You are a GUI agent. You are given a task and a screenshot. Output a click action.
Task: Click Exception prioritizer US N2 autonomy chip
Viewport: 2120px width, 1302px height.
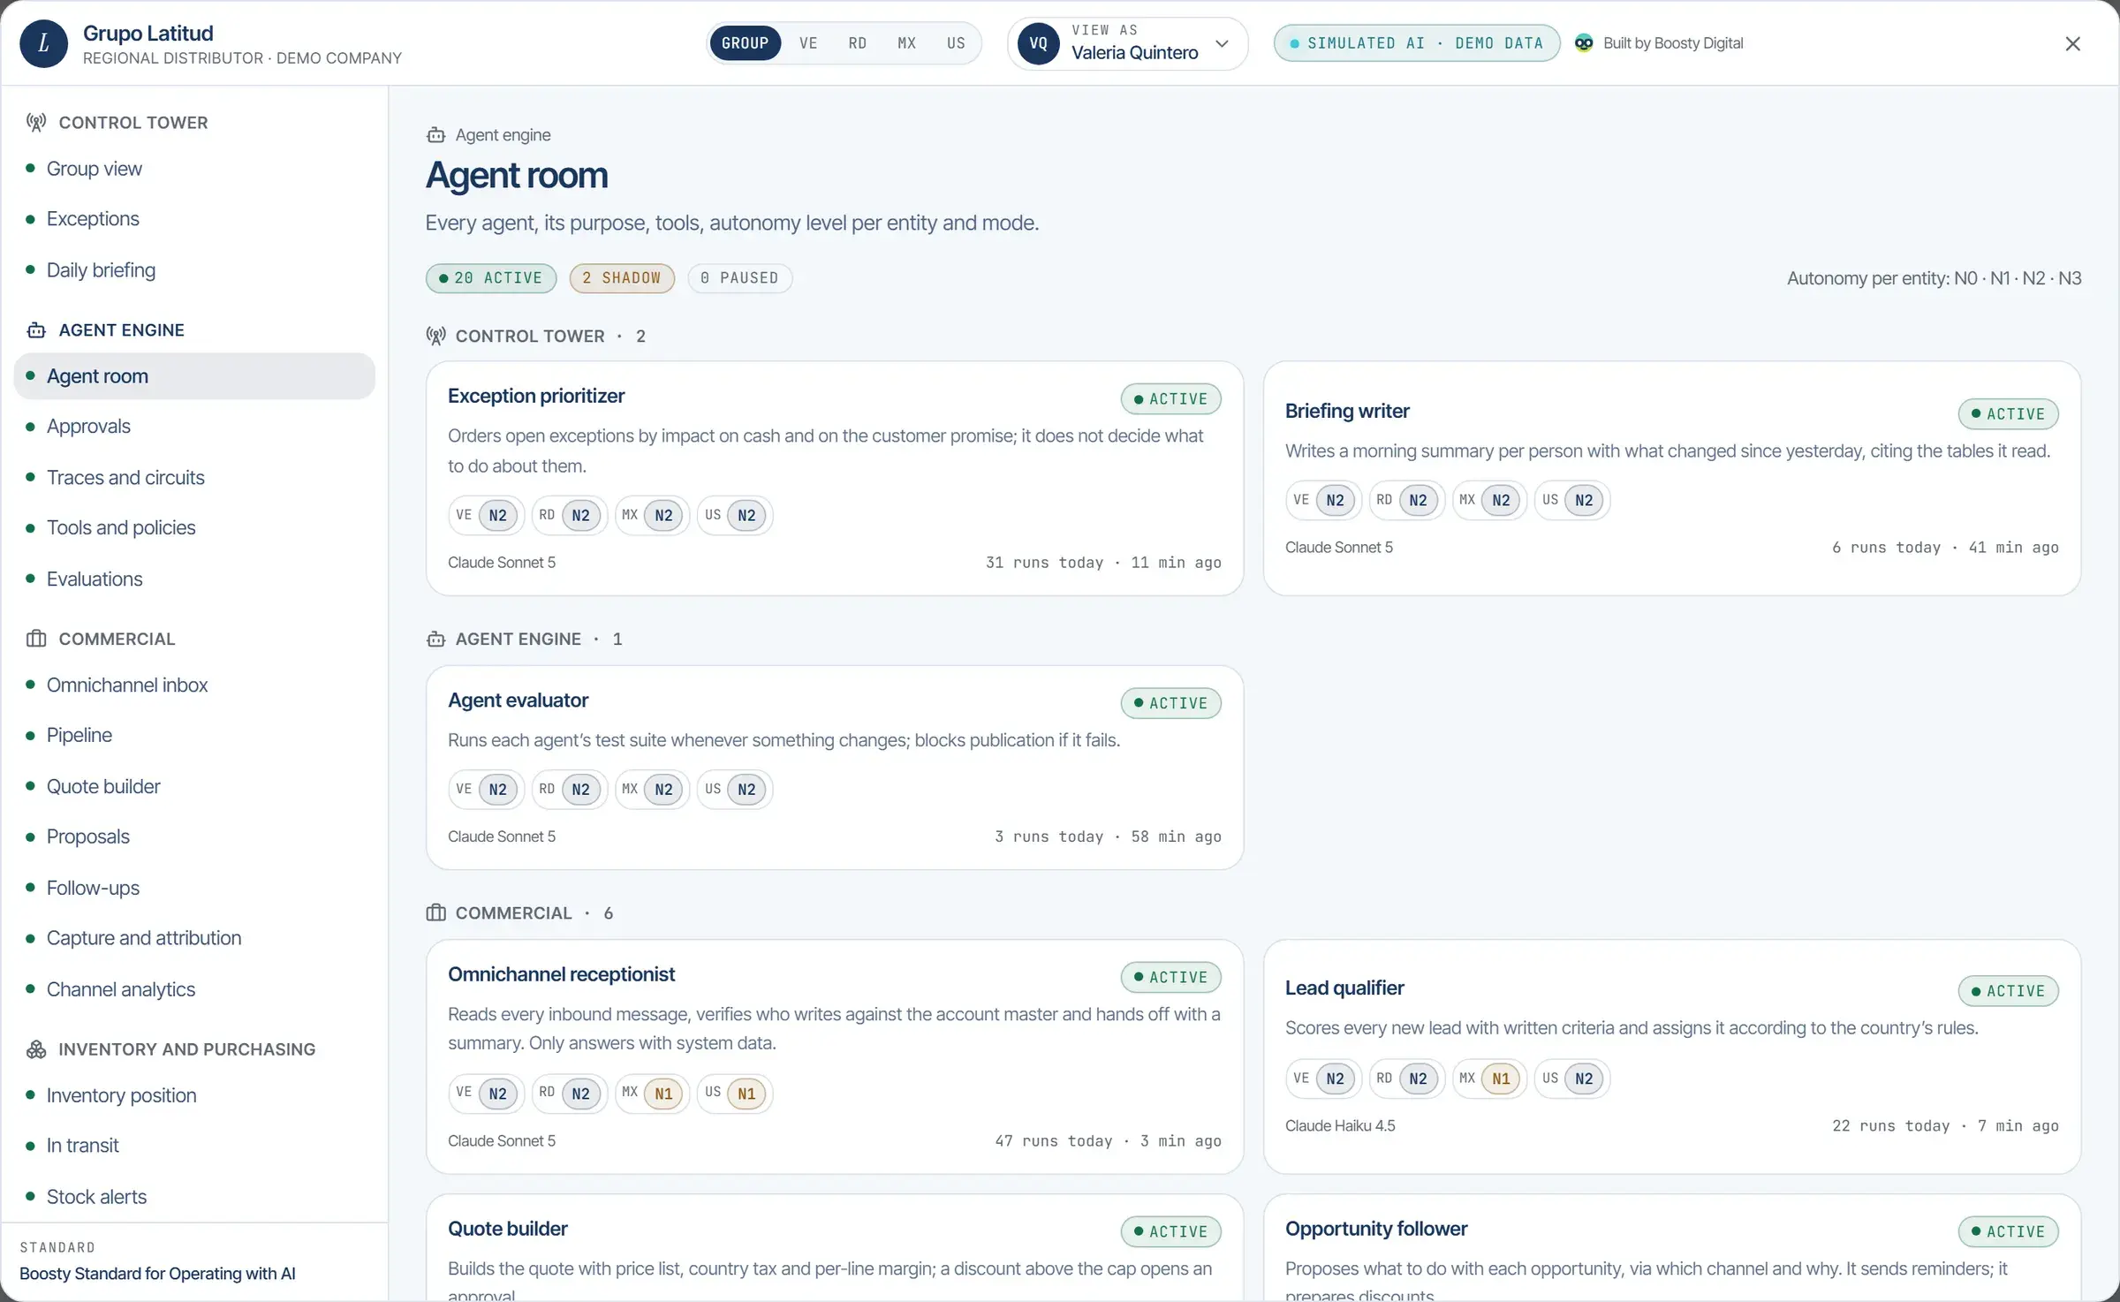(735, 516)
